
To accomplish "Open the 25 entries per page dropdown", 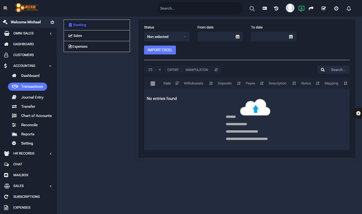I will tap(154, 70).
